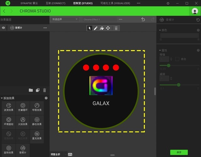201x157 pixels.
Task: Click the 增强 slider handle
Action: coord(169,66)
